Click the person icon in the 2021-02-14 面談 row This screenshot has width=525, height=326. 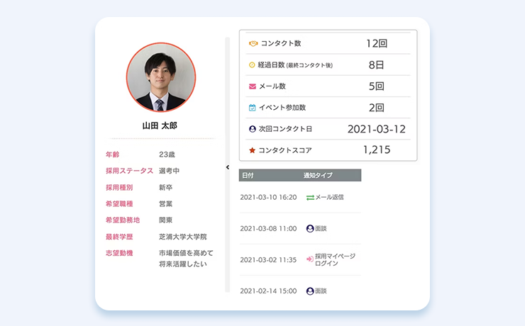click(x=310, y=291)
